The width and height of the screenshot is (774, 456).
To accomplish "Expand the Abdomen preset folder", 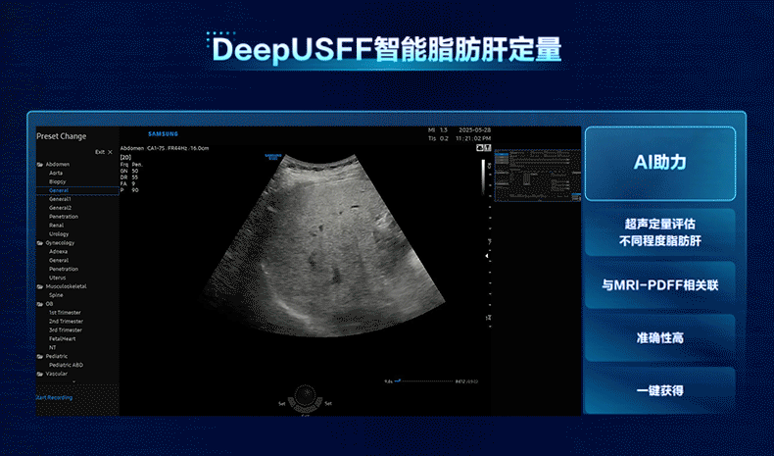I will click(40, 165).
